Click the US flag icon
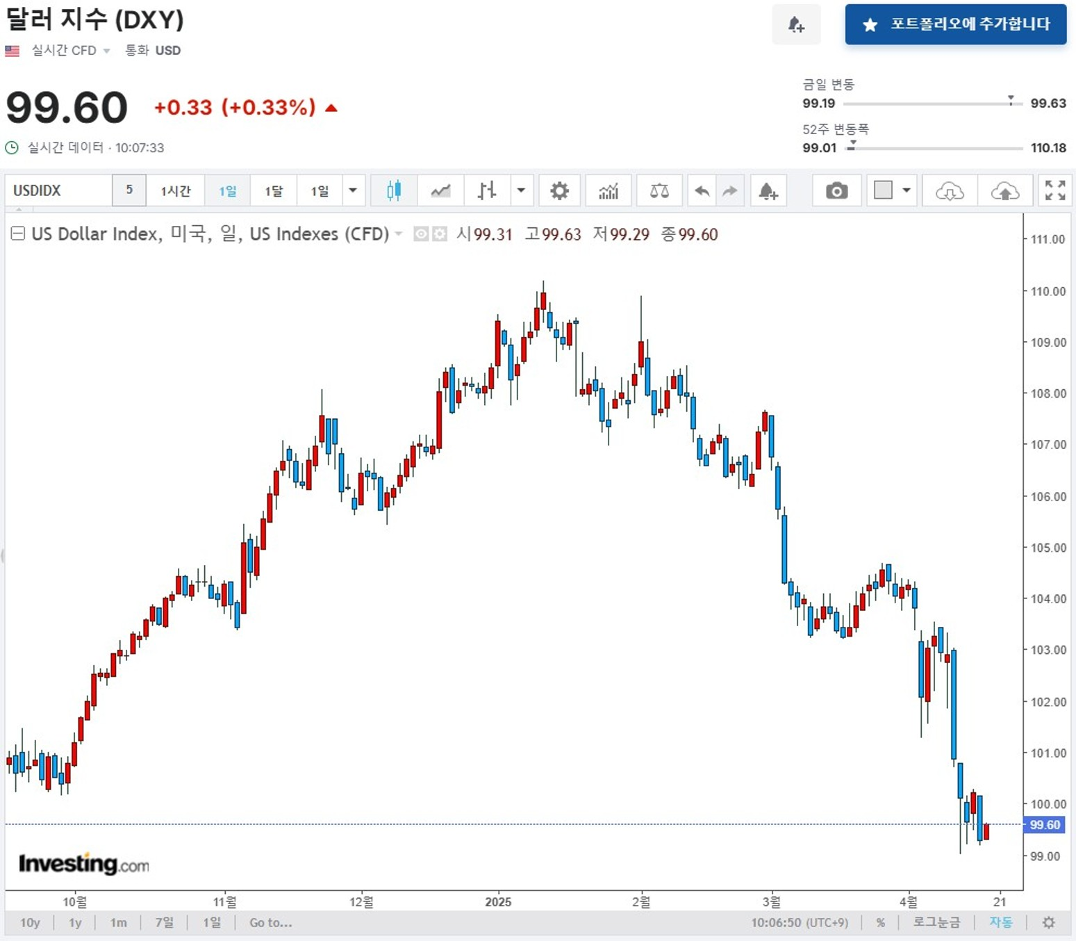Screen dimensions: 1076x941 [13, 51]
